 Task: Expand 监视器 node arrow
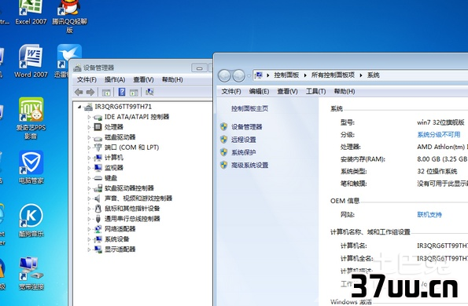click(89, 168)
